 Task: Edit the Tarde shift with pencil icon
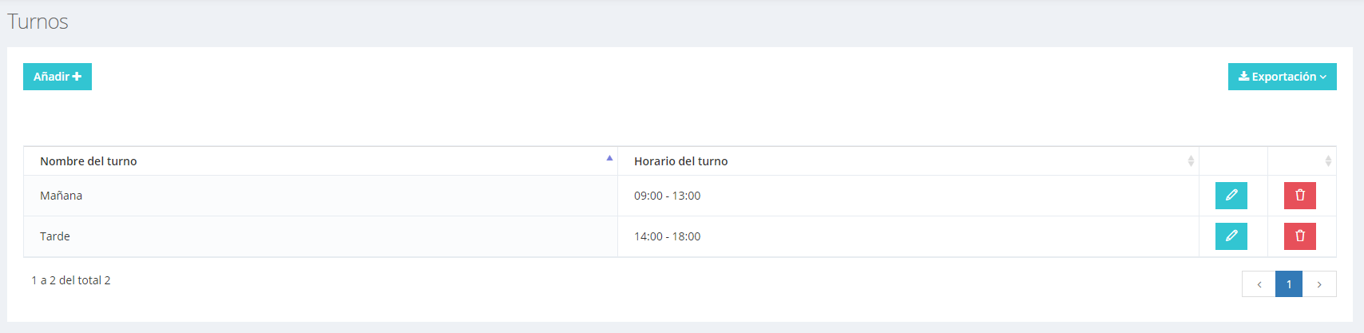pyautogui.click(x=1231, y=236)
